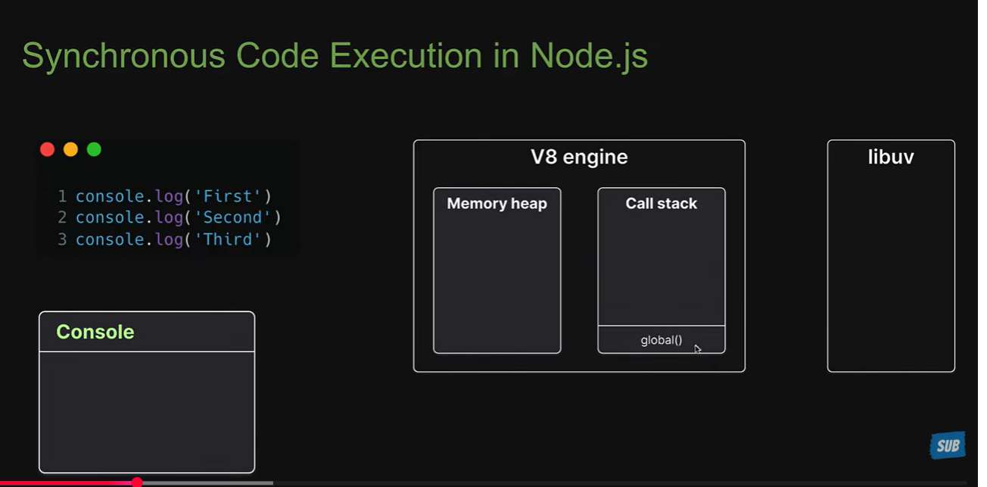987x487 pixels.
Task: Click the 'Memory heap' label
Action: coord(497,204)
